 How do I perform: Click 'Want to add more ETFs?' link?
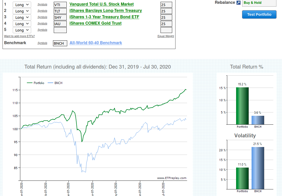point(20,36)
